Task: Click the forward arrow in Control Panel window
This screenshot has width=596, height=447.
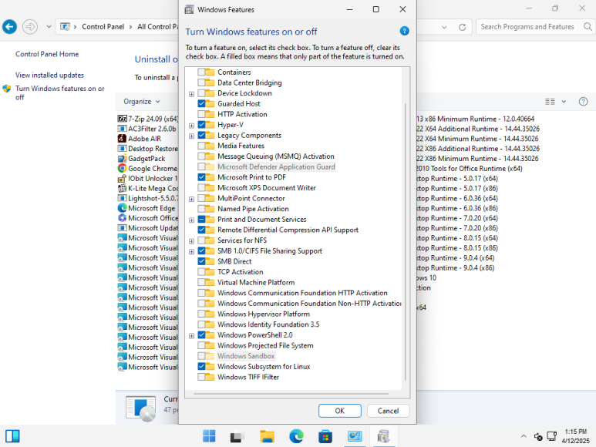Action: click(x=30, y=27)
